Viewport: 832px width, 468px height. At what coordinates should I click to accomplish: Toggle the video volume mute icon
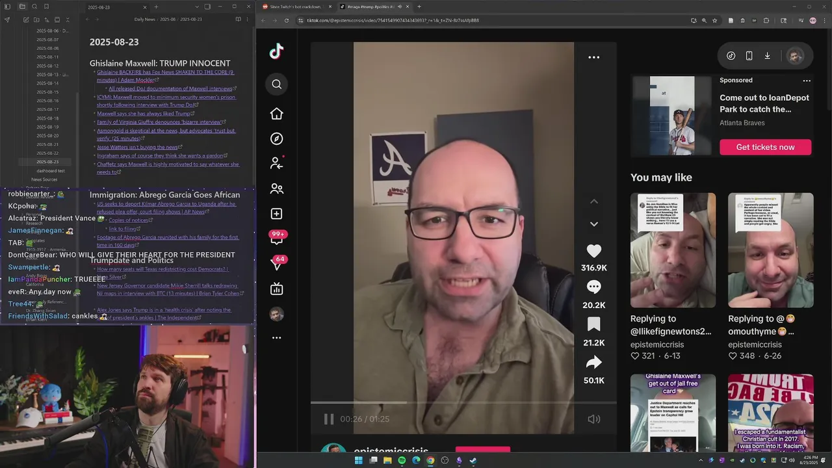pyautogui.click(x=594, y=419)
